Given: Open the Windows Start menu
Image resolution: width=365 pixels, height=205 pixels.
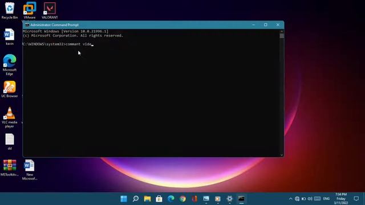Looking at the screenshot, I should [124, 199].
